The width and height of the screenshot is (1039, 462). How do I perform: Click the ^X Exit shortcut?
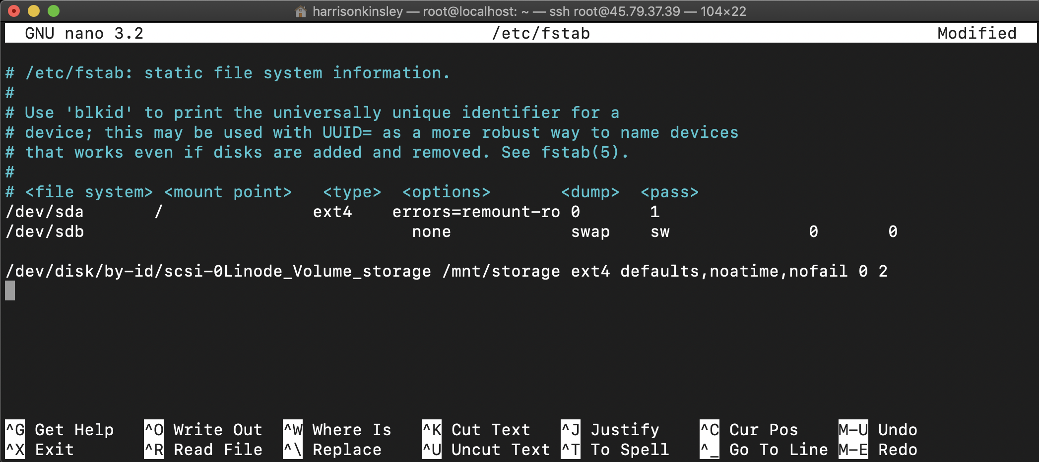pos(40,449)
